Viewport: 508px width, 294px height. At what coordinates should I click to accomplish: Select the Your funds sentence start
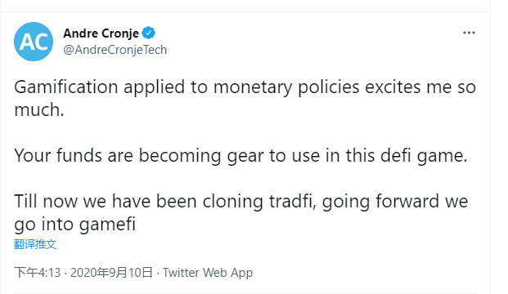point(58,155)
